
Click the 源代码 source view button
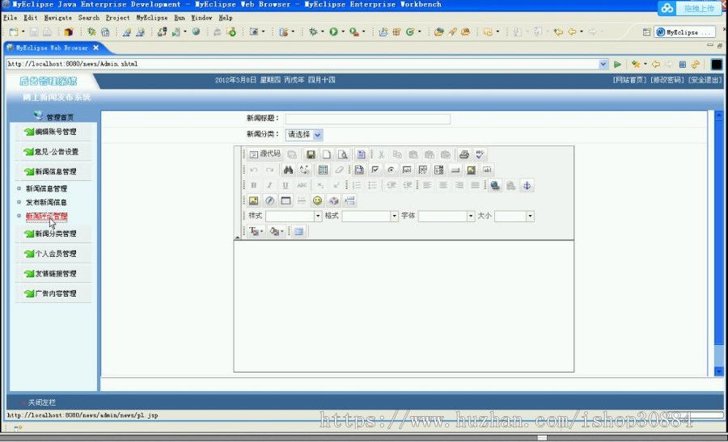265,154
